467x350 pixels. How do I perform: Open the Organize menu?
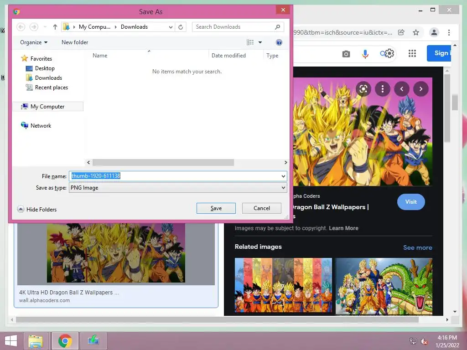tap(34, 42)
